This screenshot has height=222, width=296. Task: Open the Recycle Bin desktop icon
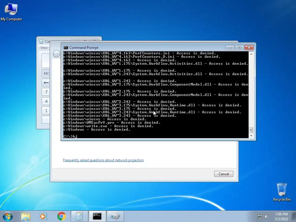tap(282, 192)
